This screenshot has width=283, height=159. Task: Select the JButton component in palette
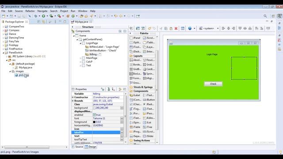point(149,100)
